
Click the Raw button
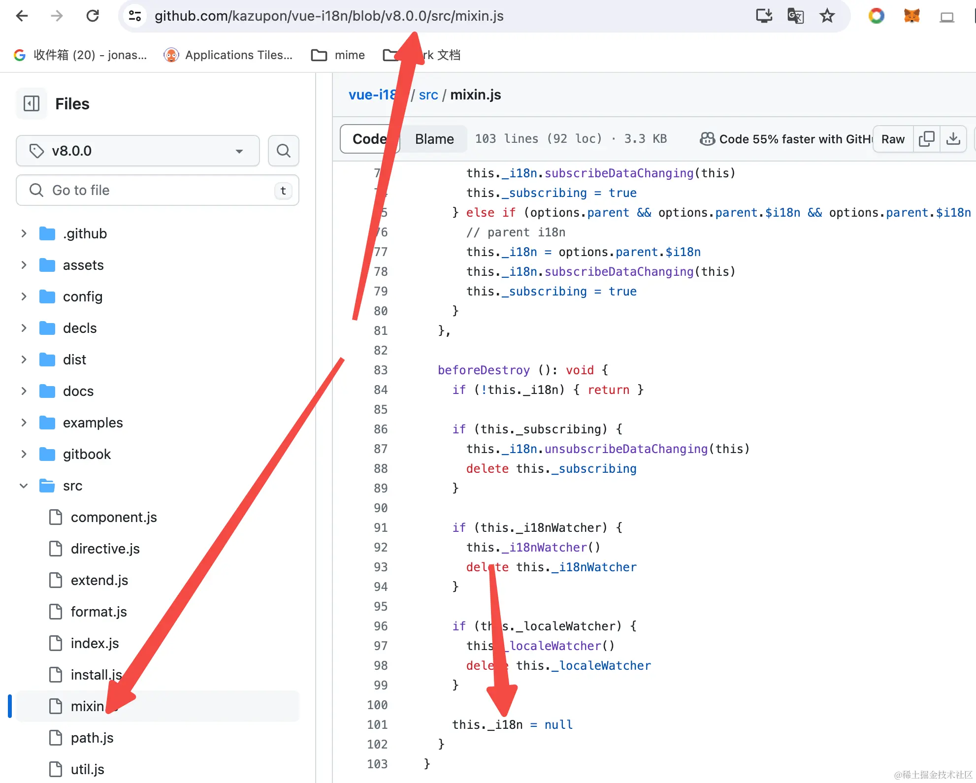tap(893, 139)
